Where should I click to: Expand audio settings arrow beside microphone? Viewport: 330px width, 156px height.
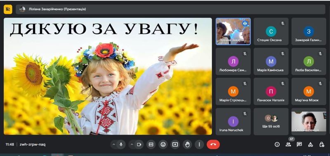tap(114, 144)
